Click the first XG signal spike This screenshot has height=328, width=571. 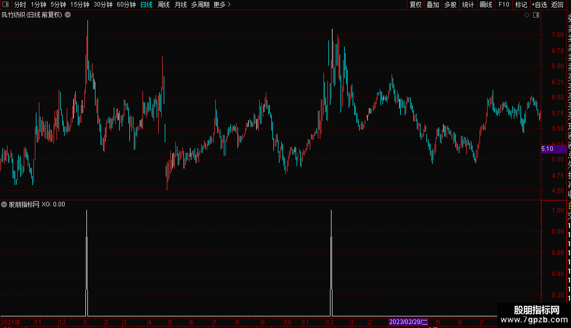(x=87, y=263)
